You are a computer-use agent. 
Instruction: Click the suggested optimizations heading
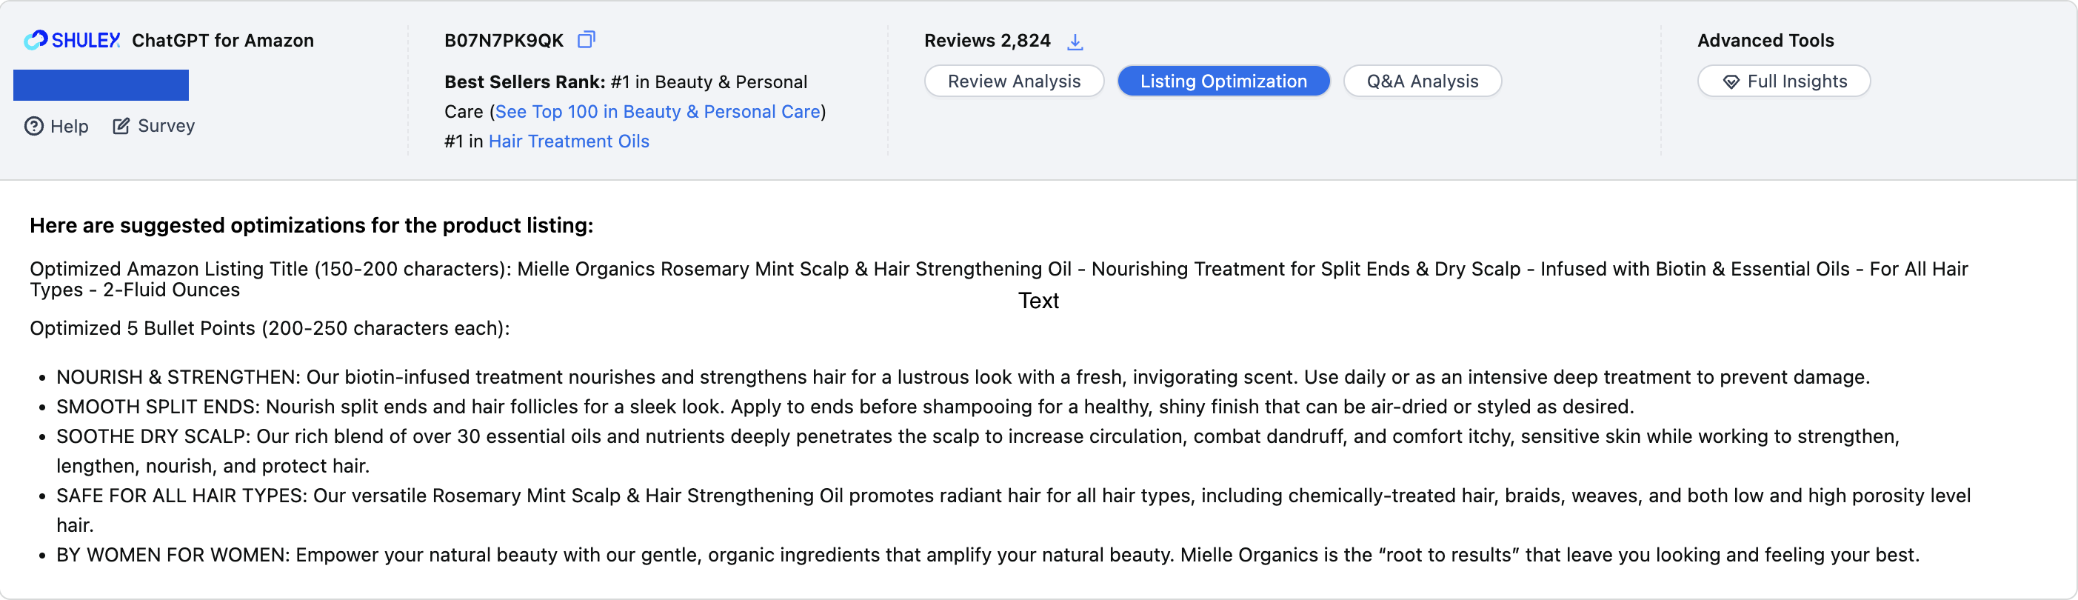coord(311,225)
